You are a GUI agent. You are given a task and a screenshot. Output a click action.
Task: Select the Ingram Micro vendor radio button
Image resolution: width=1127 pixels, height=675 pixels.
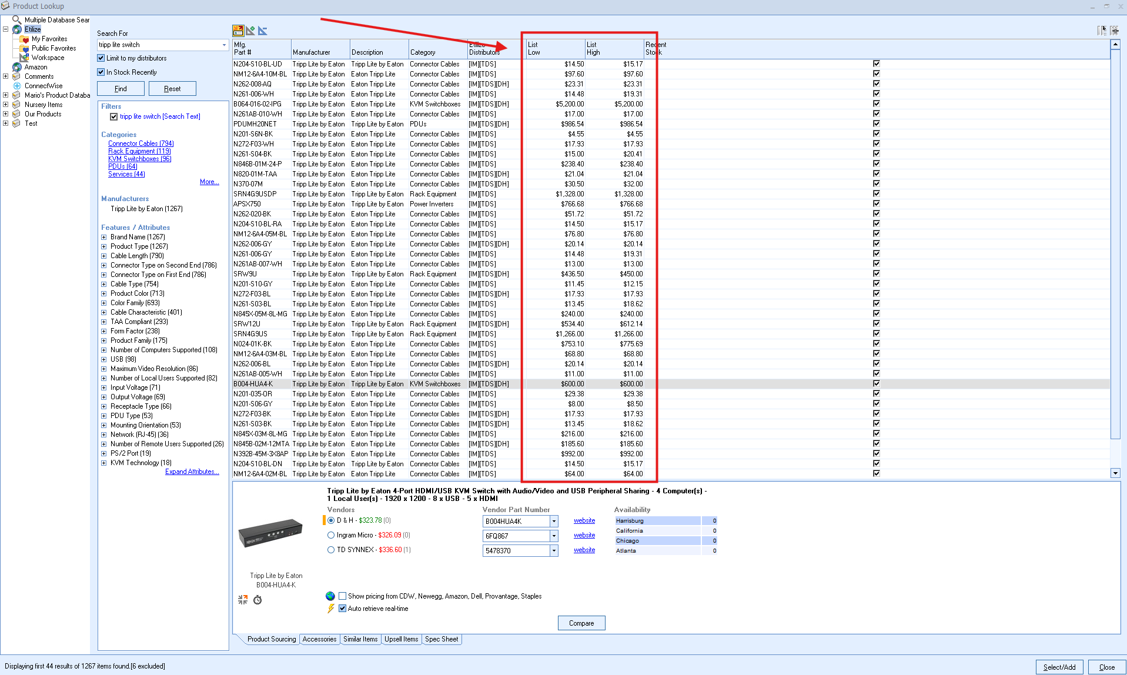(x=331, y=535)
